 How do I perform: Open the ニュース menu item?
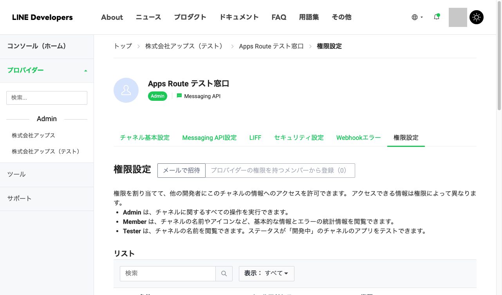148,17
